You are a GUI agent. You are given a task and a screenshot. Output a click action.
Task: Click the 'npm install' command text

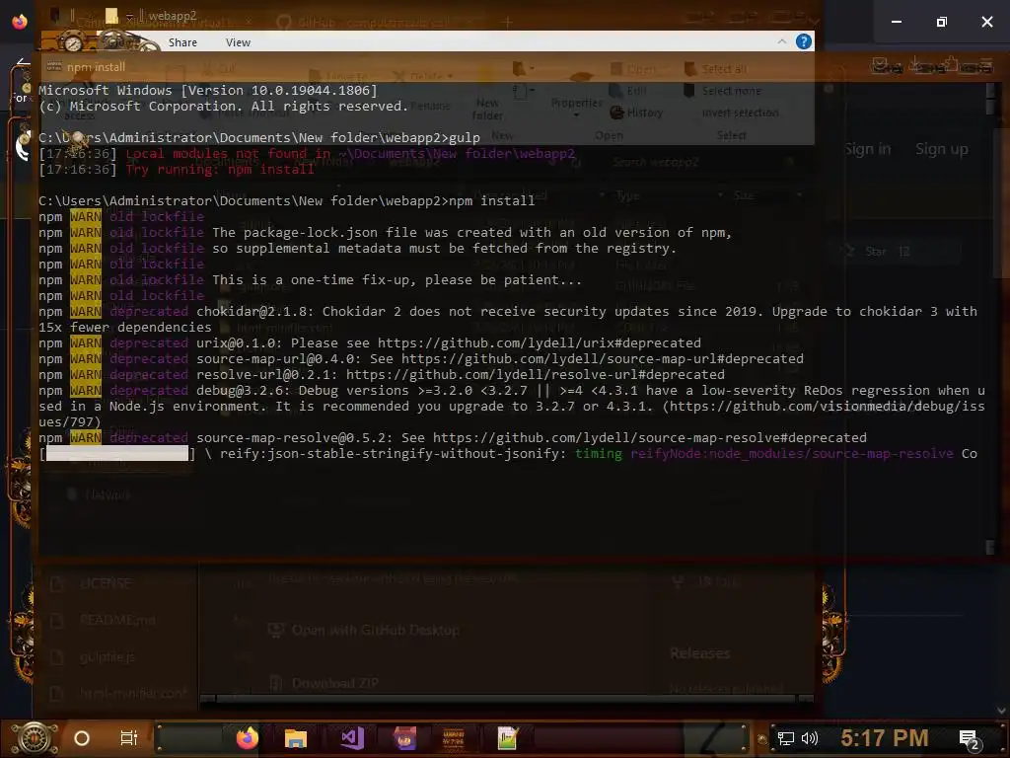(491, 200)
